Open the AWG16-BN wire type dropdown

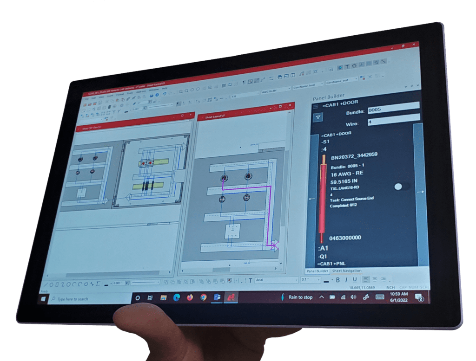coord(276,90)
